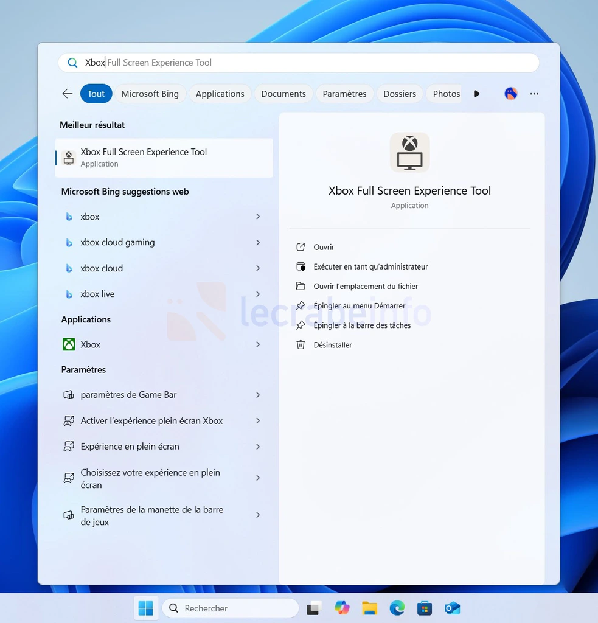Expand 'paramètres de Game Bar' chevron

pyautogui.click(x=258, y=395)
